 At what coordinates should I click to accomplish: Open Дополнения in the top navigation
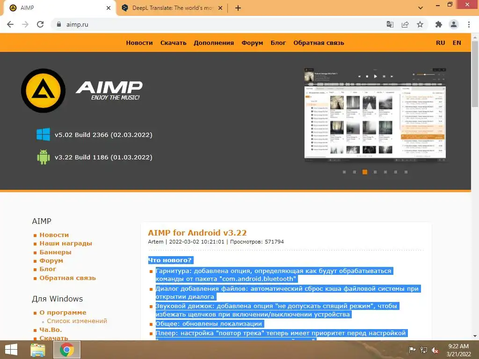[x=214, y=43]
